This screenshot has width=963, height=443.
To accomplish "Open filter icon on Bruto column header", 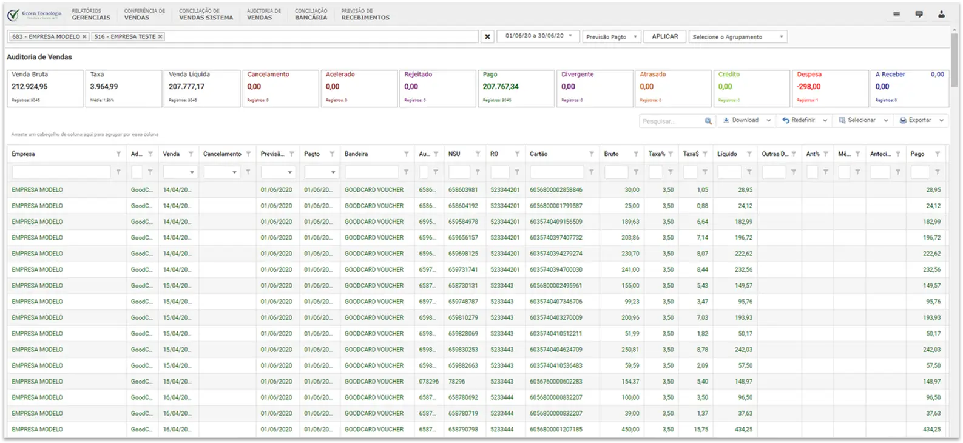I will coord(636,154).
